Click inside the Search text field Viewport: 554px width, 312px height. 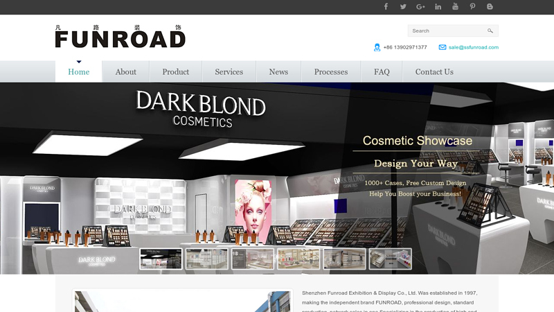(447, 31)
